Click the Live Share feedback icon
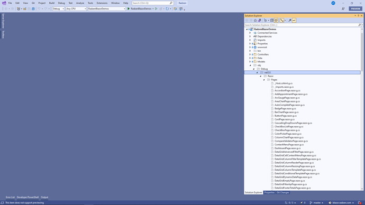 (x=343, y=9)
